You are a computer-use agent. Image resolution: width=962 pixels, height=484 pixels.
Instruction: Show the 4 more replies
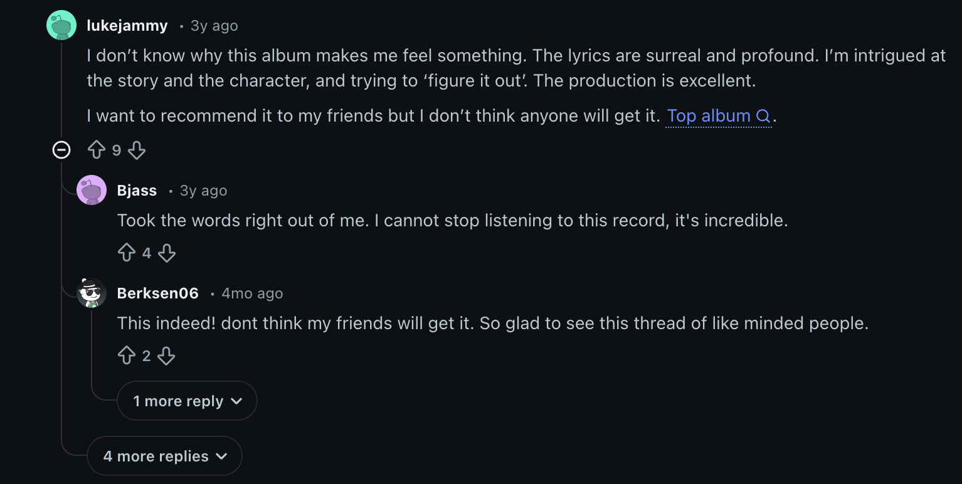164,456
